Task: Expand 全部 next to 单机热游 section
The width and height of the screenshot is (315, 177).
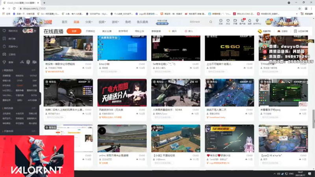Action: [34, 108]
